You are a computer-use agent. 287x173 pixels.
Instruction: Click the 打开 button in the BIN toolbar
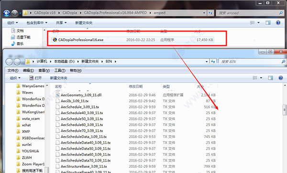coord(35,78)
